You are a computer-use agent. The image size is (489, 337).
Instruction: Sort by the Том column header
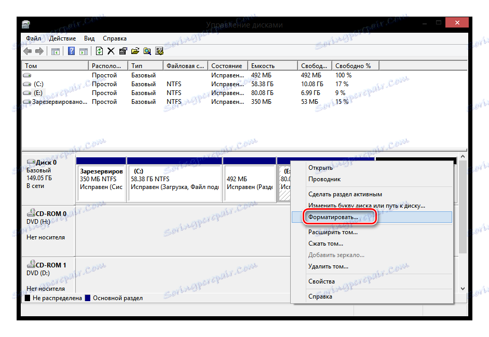click(55, 66)
